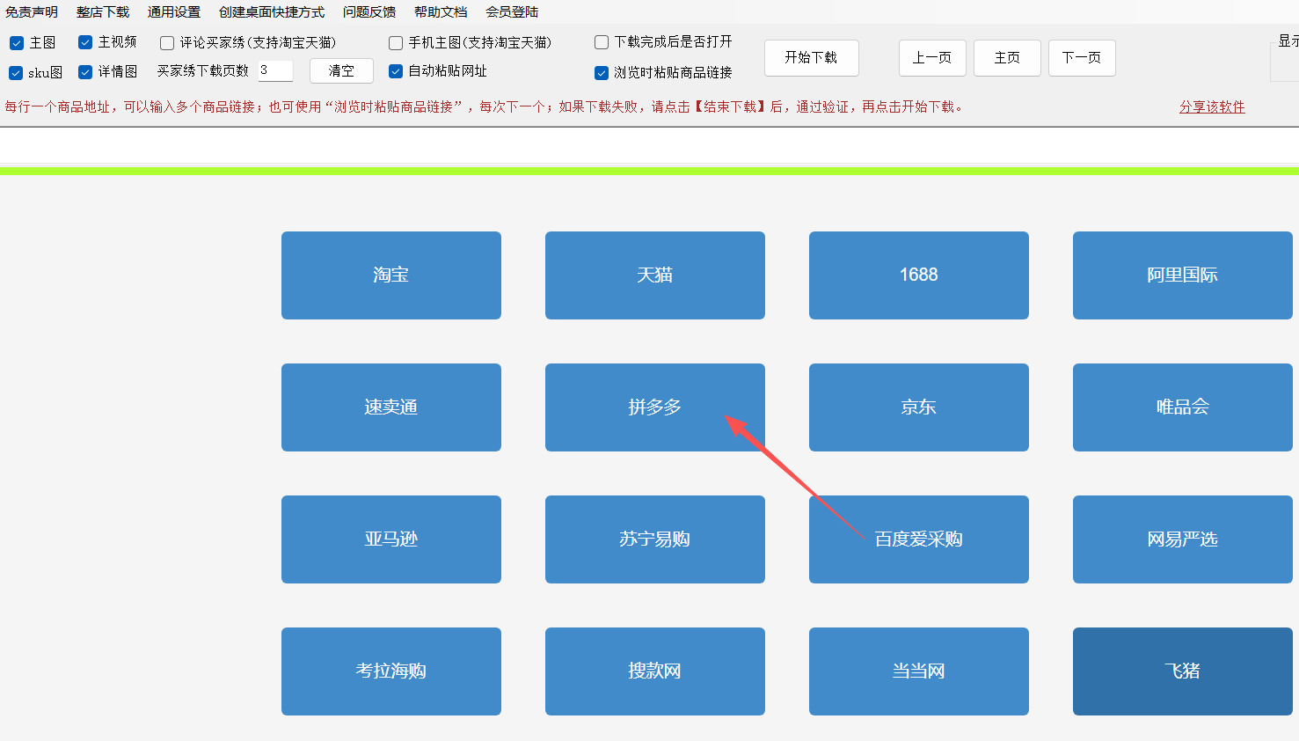Open the 通用设置 menu
The height and width of the screenshot is (741, 1299).
[174, 12]
